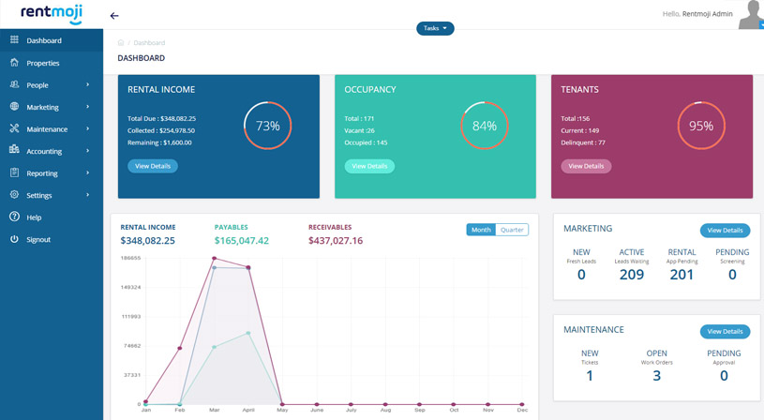Click the home icon in breadcrumb

121,43
